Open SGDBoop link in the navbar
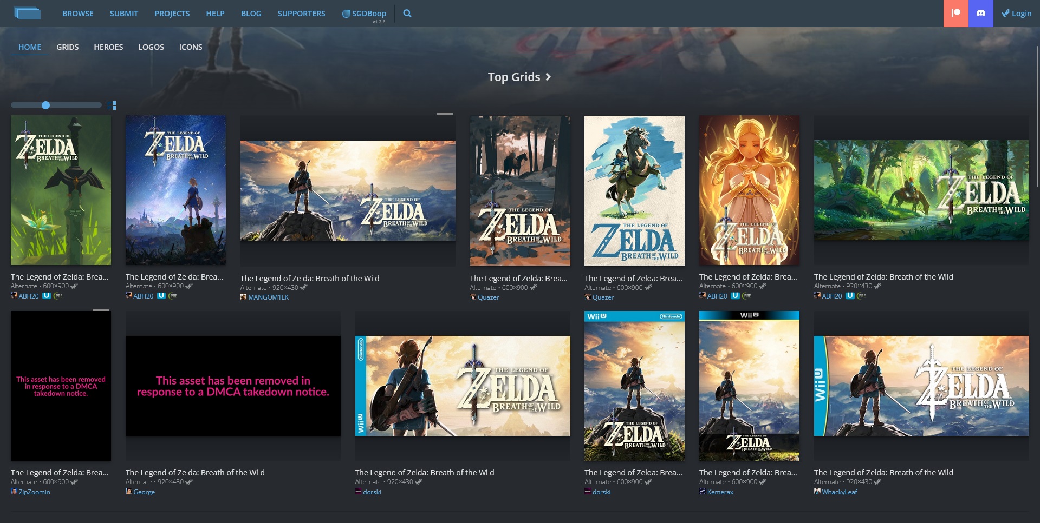The height and width of the screenshot is (523, 1040). click(364, 14)
